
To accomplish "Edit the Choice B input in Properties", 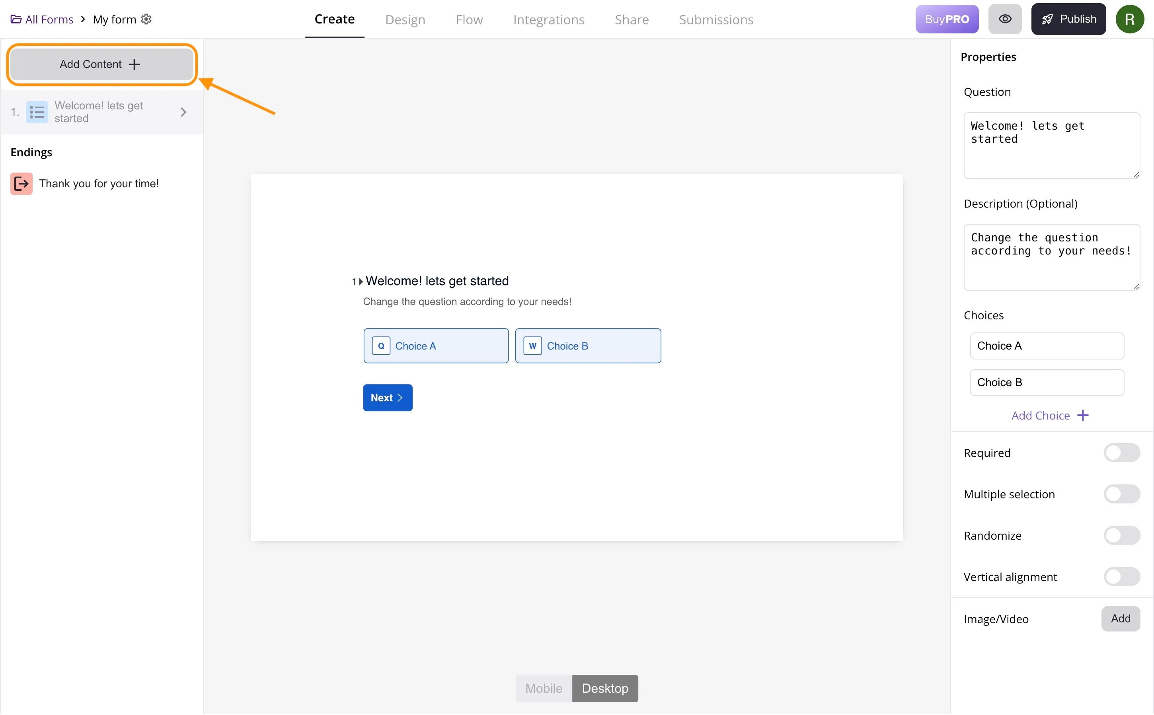I will tap(1047, 382).
